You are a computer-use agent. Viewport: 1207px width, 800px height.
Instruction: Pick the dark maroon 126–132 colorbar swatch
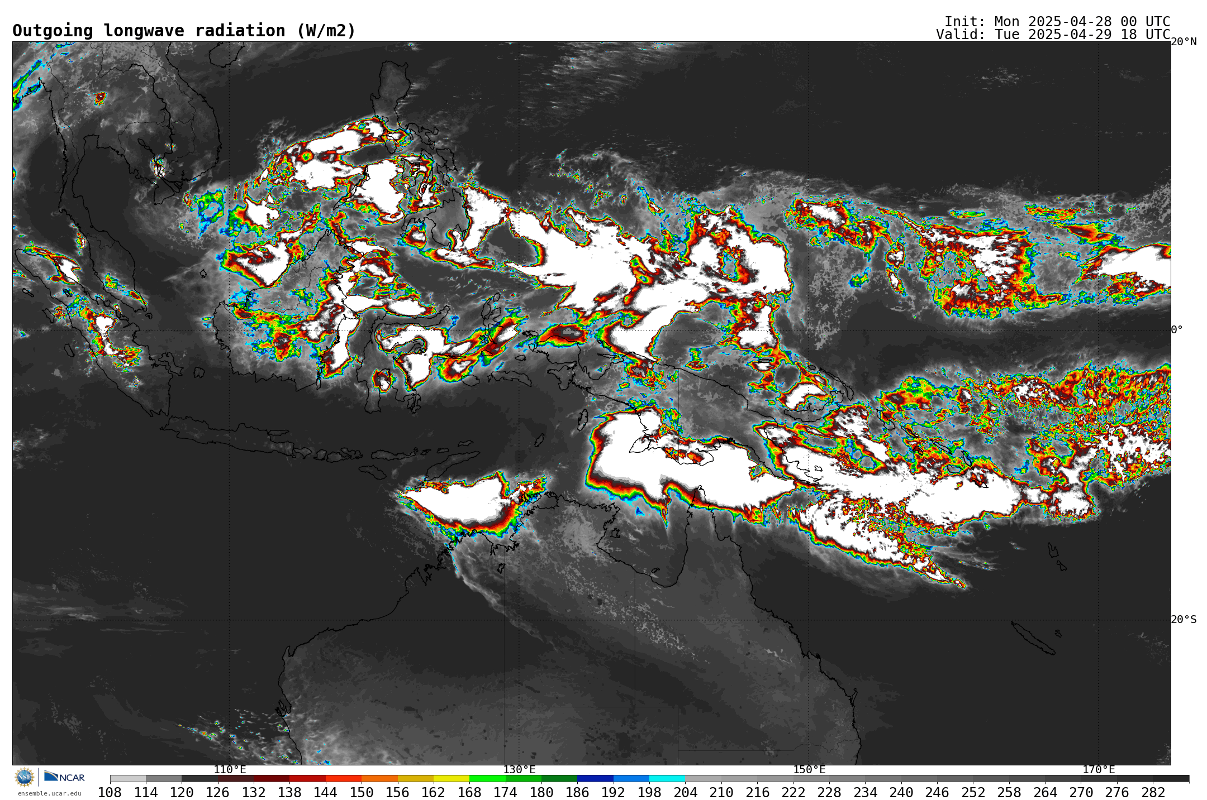pyautogui.click(x=236, y=778)
